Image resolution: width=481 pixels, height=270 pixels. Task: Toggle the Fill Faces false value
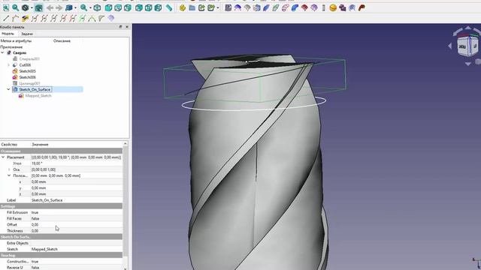[77, 218]
